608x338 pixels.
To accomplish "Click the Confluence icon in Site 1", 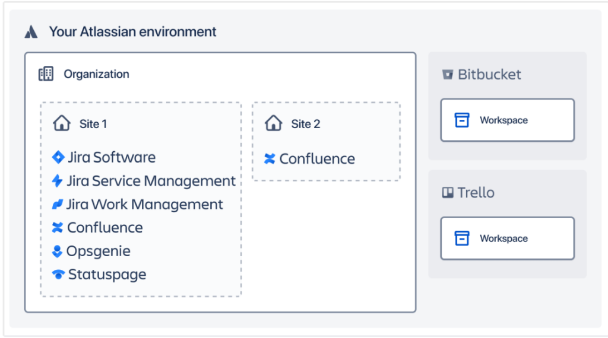I will (x=58, y=228).
